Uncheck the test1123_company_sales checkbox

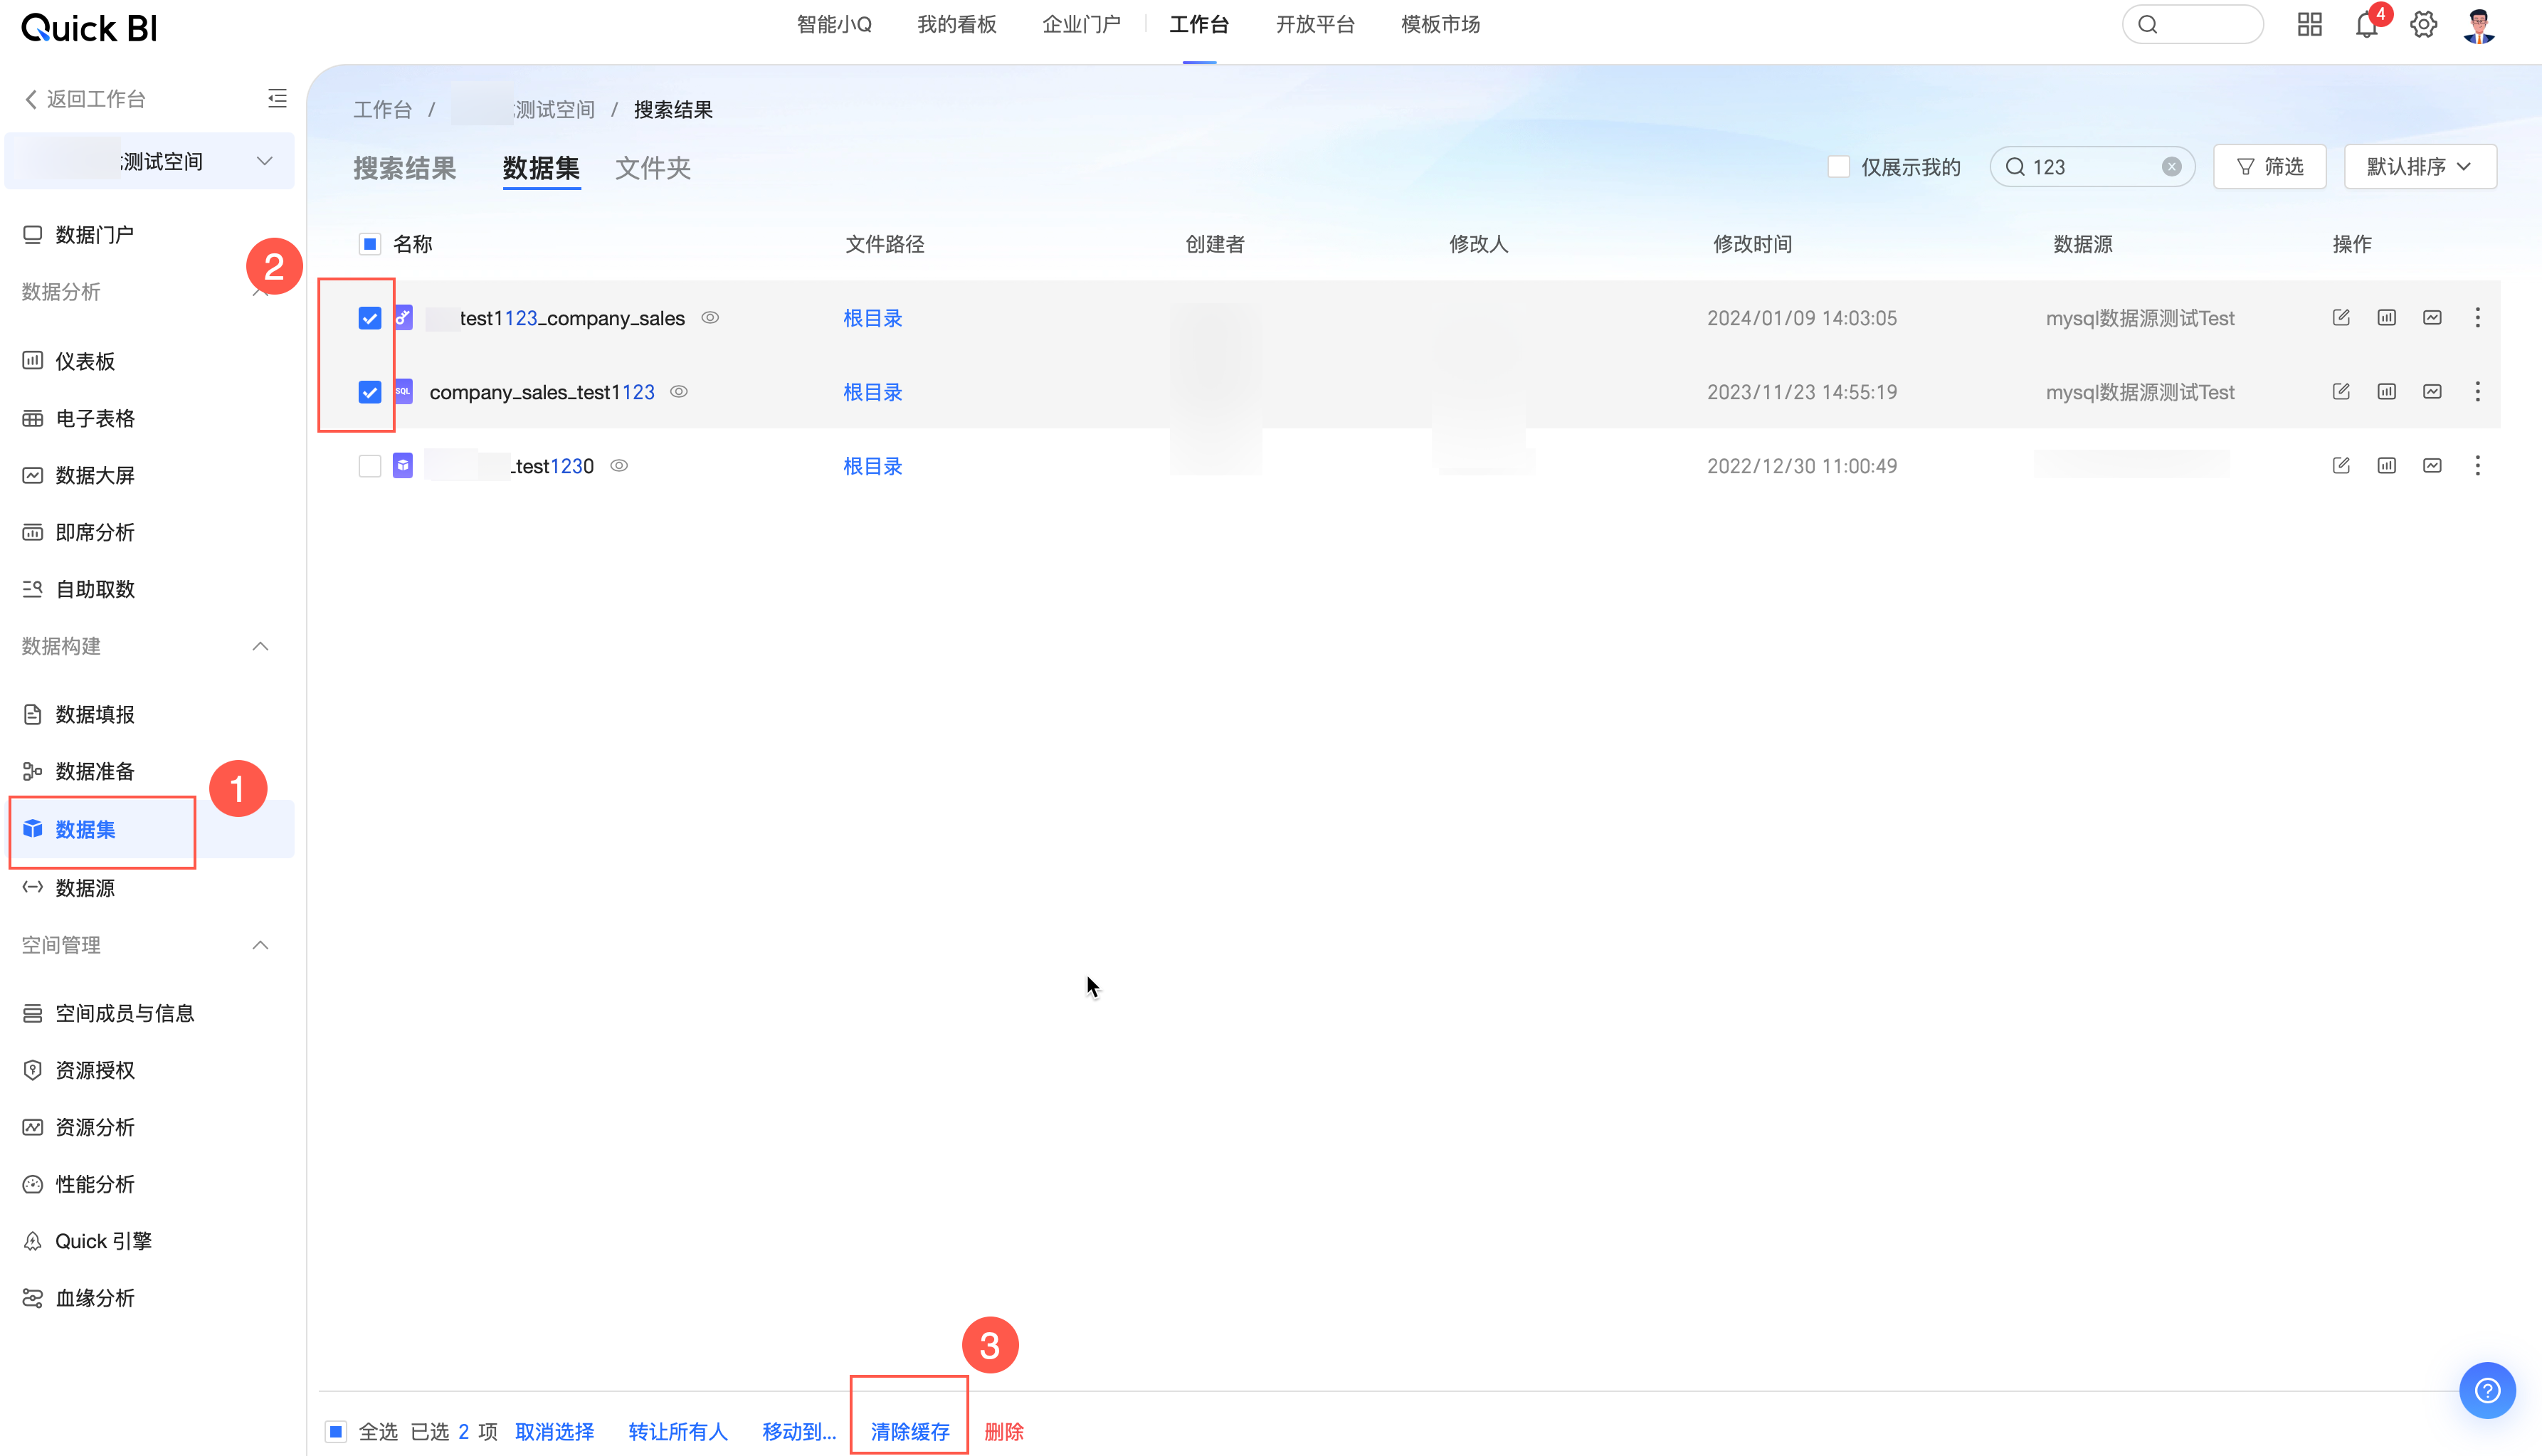(x=370, y=318)
